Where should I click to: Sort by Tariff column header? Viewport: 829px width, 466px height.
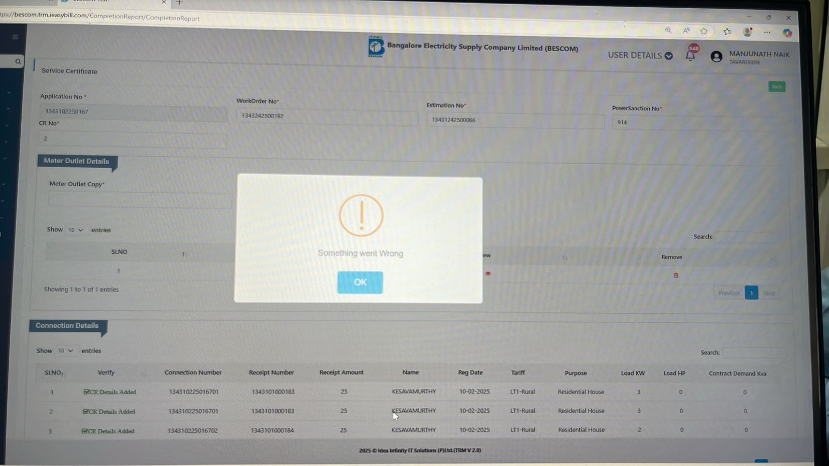pos(518,373)
